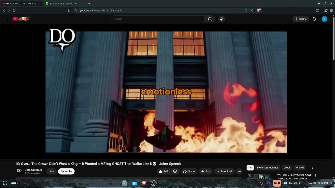Click the Brave browser dock icon

click(144, 183)
